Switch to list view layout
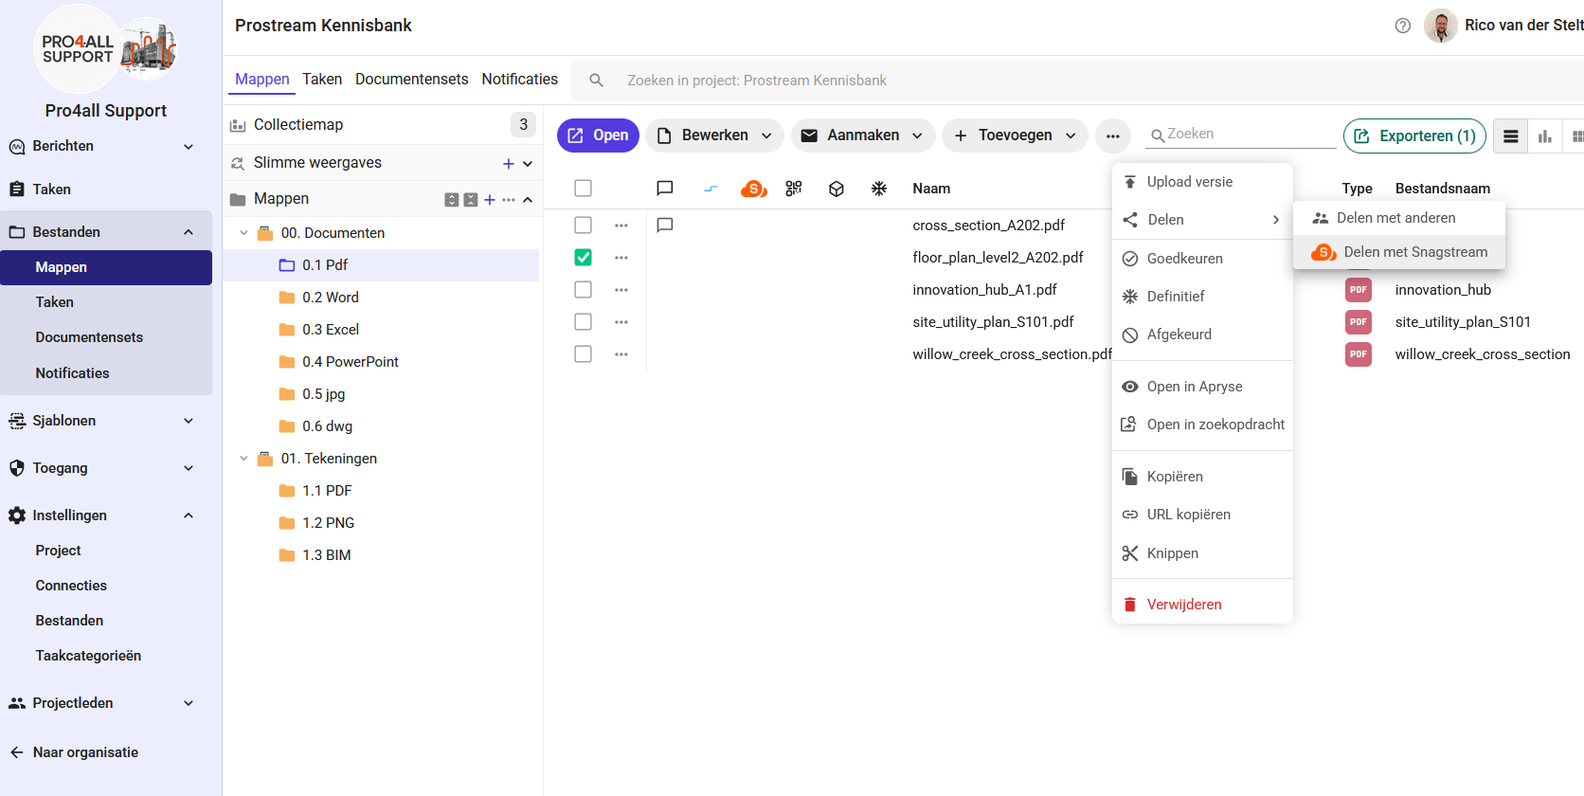Screen dimensions: 1584x796 [x=1511, y=136]
